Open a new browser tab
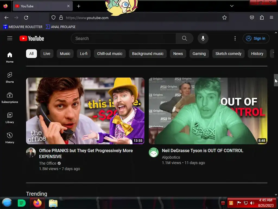 [78, 6]
